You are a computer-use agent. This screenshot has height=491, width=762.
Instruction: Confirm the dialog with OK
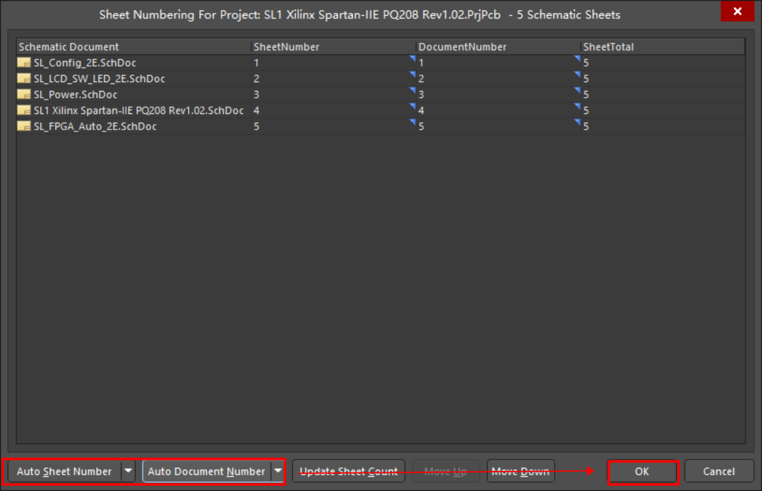(x=642, y=472)
